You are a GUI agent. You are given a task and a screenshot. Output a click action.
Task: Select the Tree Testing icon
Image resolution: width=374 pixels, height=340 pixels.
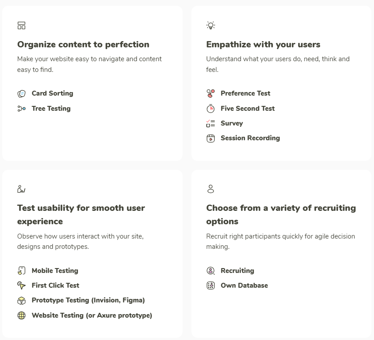(21, 109)
